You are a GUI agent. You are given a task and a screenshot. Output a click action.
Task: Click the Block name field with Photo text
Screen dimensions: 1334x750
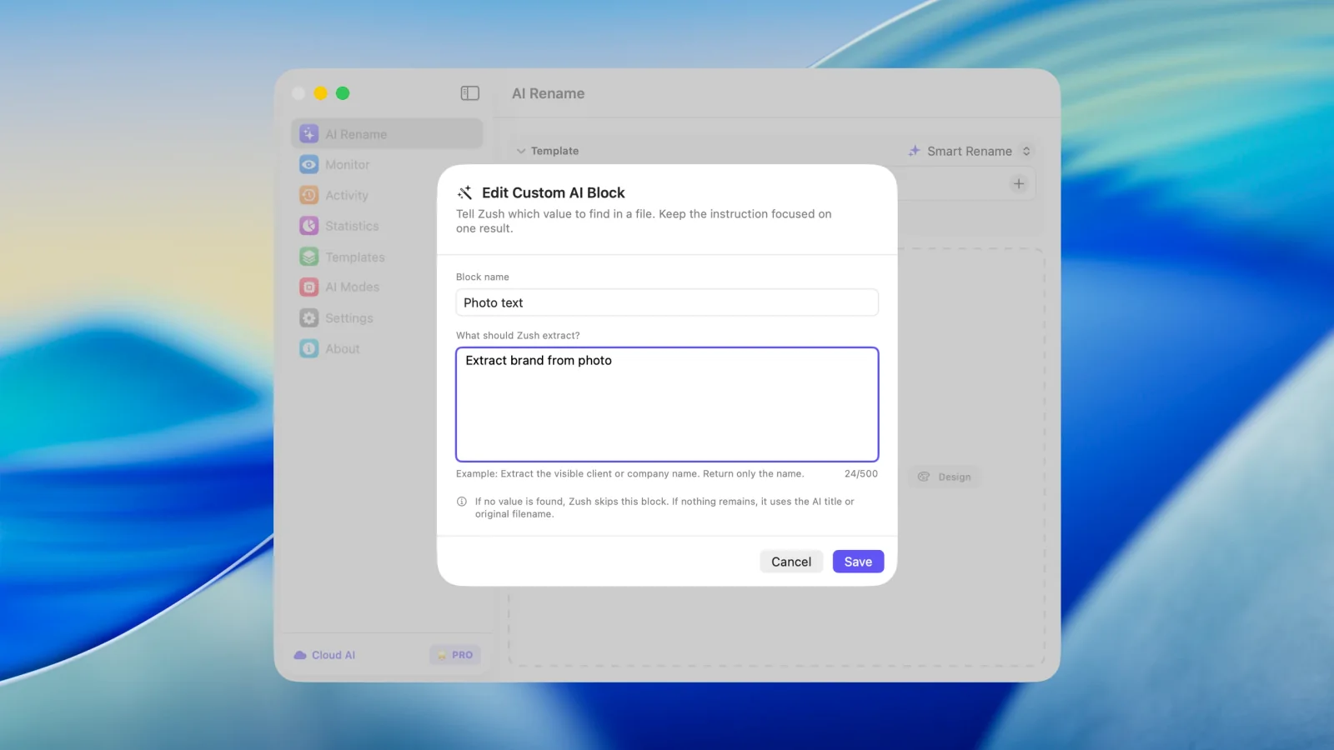tap(667, 302)
